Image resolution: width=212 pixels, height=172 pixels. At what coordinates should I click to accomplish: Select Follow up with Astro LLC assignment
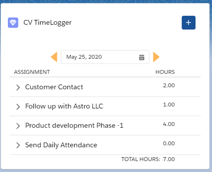point(64,106)
